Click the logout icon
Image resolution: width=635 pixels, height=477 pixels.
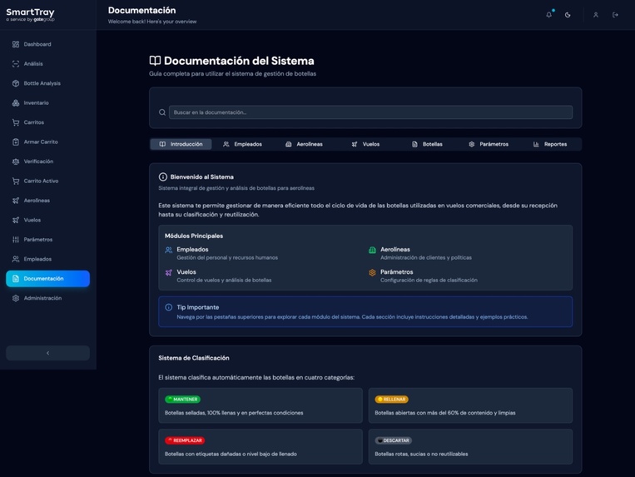point(615,15)
